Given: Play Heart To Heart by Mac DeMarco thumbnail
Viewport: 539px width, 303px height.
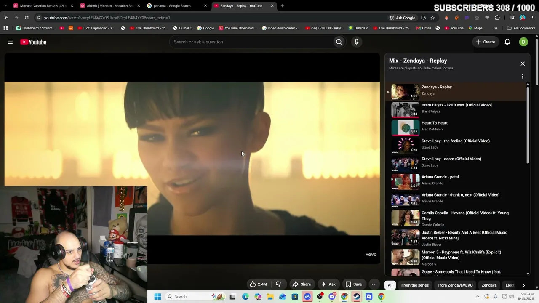Looking at the screenshot, I should pyautogui.click(x=406, y=128).
